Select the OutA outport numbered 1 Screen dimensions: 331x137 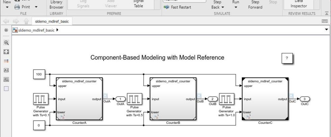(121, 99)
